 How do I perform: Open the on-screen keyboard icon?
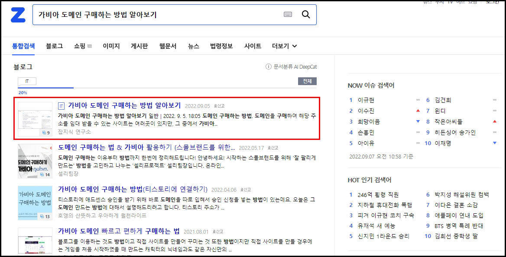point(288,14)
